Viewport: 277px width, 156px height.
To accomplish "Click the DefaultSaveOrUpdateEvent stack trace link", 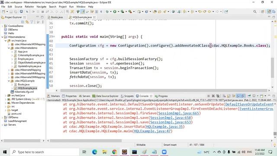I will click(249, 104).
